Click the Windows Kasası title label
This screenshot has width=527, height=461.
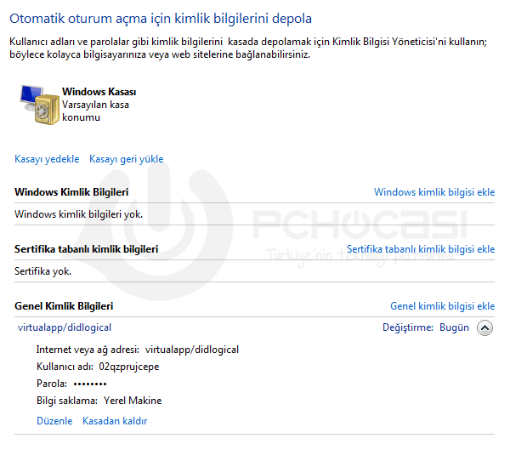click(x=99, y=92)
